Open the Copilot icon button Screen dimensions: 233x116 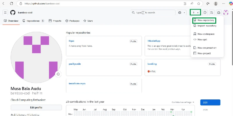pyautogui.click(x=180, y=13)
